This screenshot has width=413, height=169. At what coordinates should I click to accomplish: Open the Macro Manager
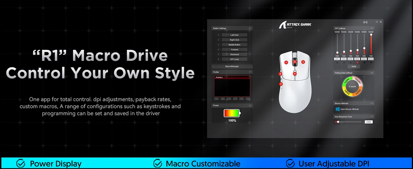click(232, 66)
